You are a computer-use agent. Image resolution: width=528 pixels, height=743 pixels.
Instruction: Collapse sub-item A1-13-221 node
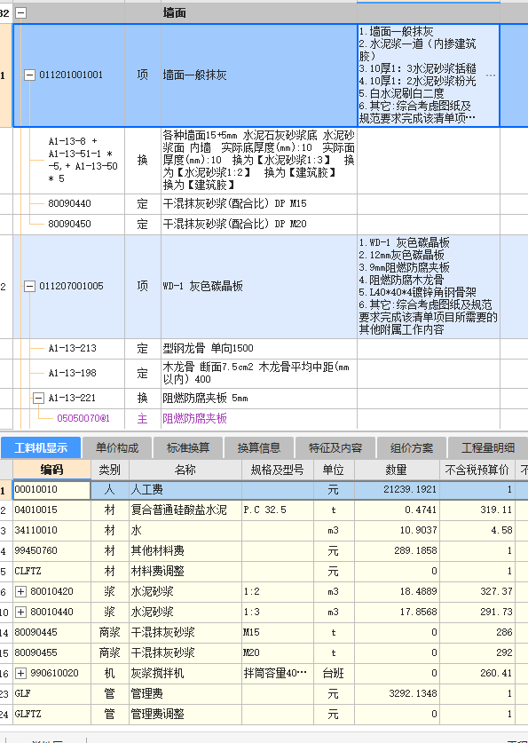tap(38, 398)
